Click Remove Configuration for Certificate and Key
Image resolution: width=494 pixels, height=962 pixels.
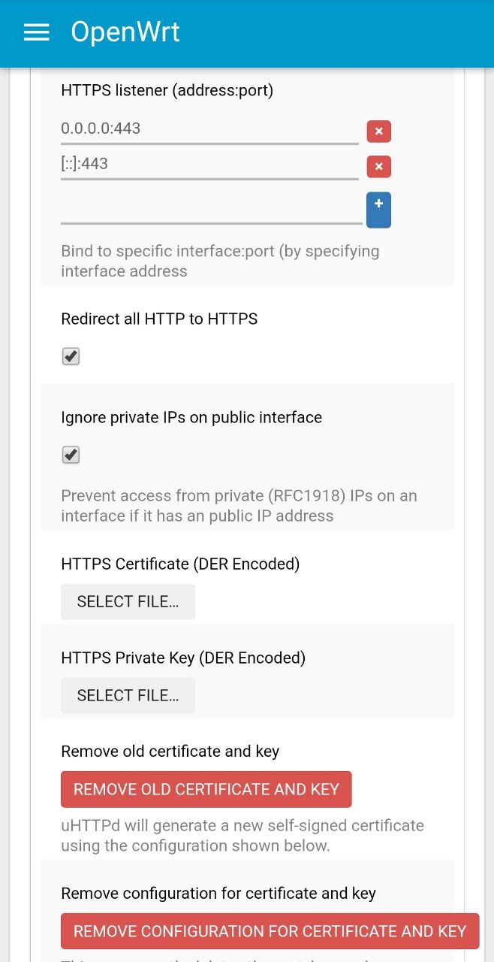[270, 931]
